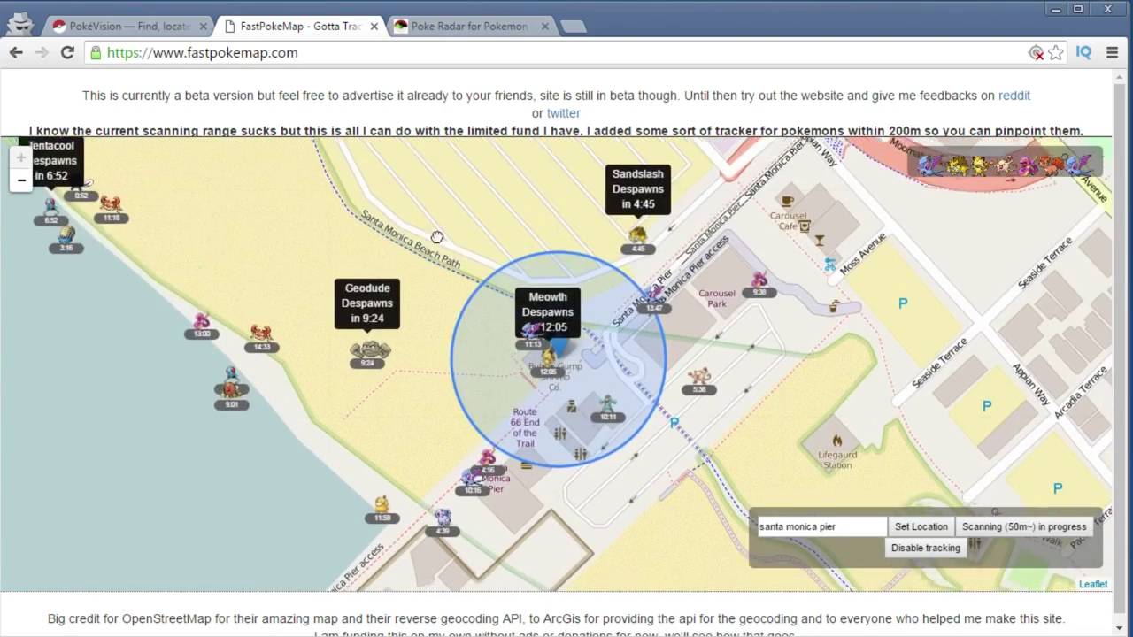Open the twitter link
Image resolution: width=1133 pixels, height=637 pixels.
click(563, 113)
